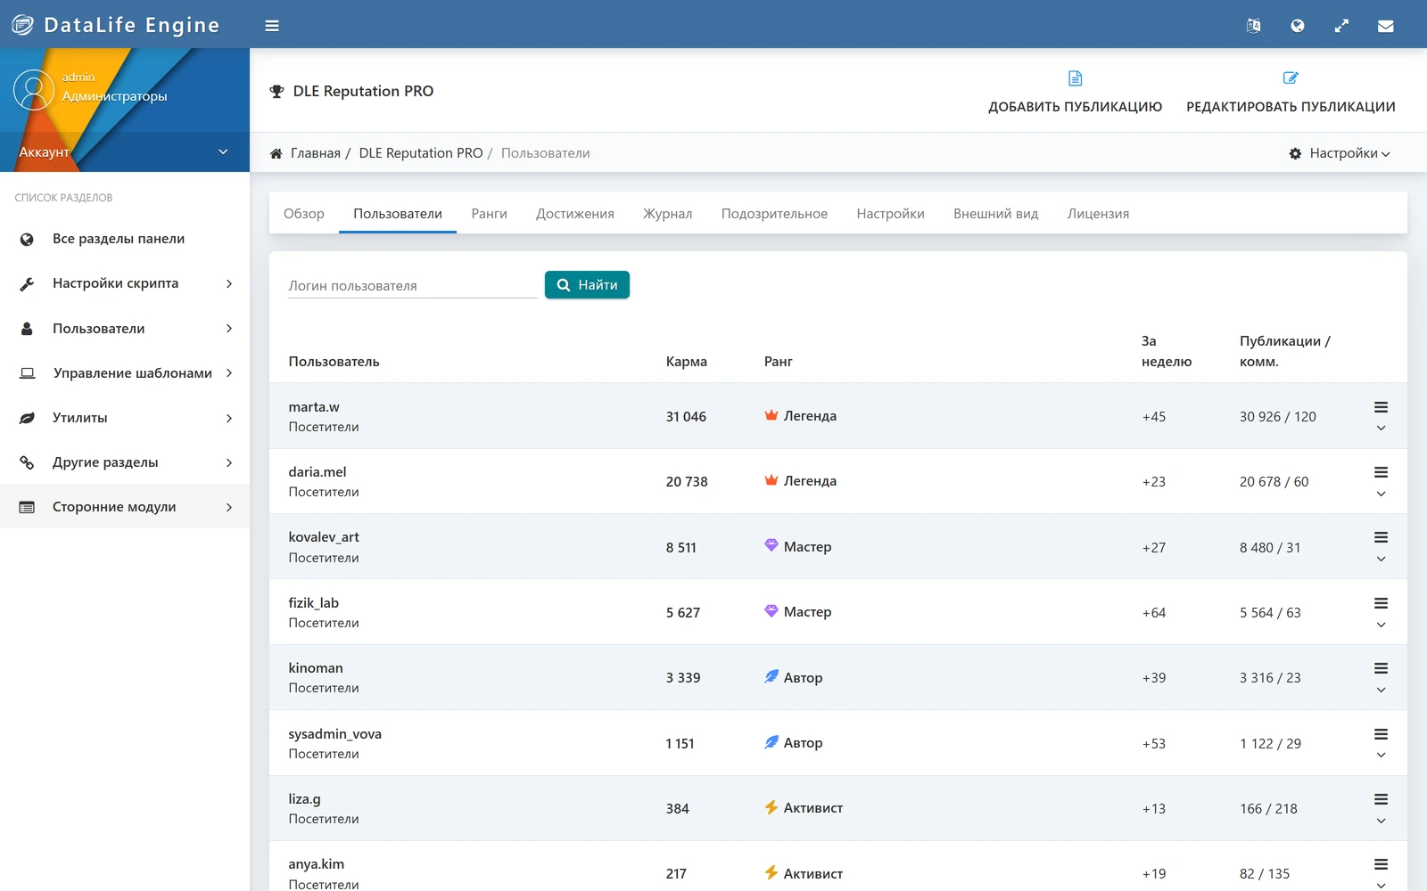Open Все разделы панели in sidebar
The width and height of the screenshot is (1427, 891).
(125, 239)
